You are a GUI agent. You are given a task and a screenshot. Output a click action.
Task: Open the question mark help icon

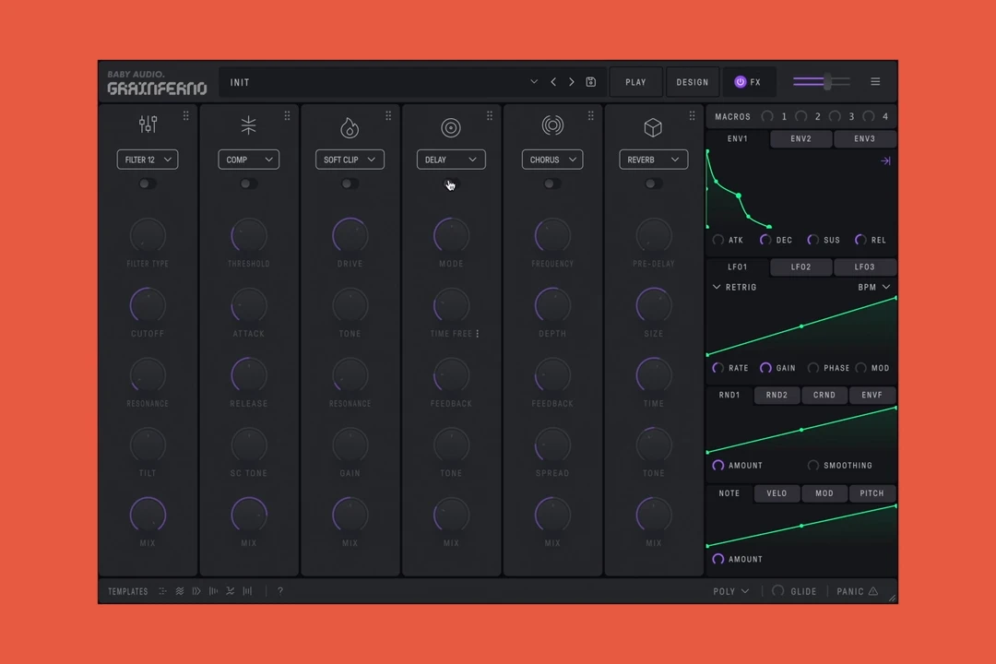pos(280,591)
